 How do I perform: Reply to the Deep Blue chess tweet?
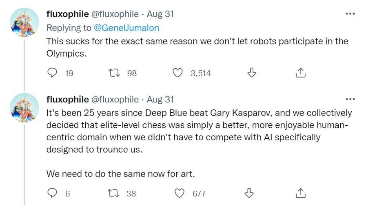coord(52,193)
